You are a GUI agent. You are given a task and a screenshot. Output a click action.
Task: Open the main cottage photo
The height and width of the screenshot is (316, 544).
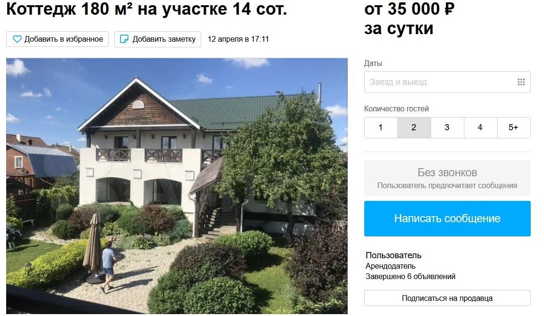[177, 186]
